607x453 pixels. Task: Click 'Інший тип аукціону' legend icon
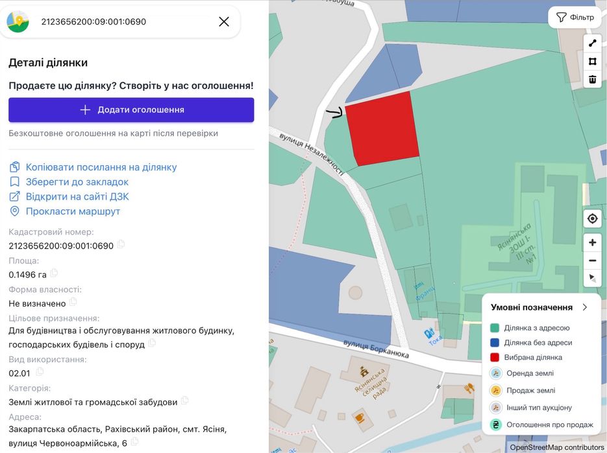(495, 408)
